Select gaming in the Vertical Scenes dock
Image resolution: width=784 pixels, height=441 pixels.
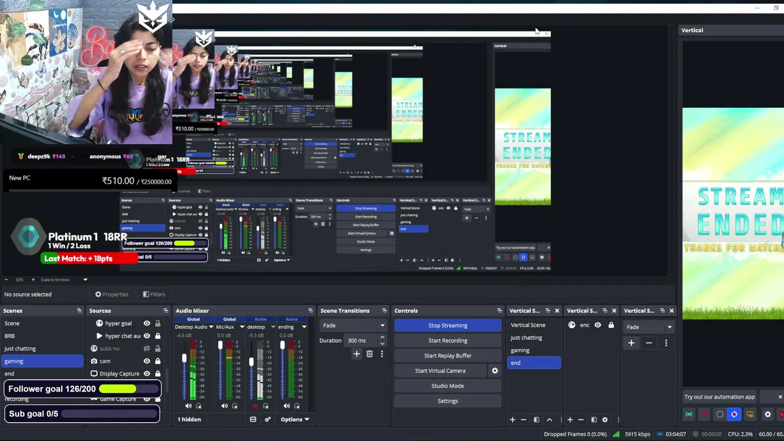point(533,350)
